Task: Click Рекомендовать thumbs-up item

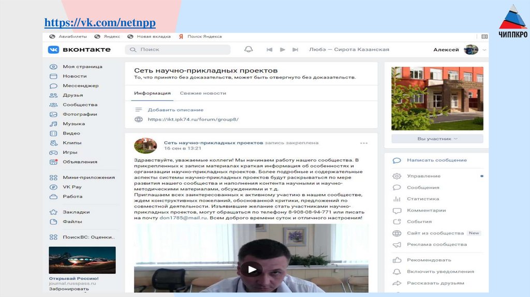Action: click(x=429, y=260)
